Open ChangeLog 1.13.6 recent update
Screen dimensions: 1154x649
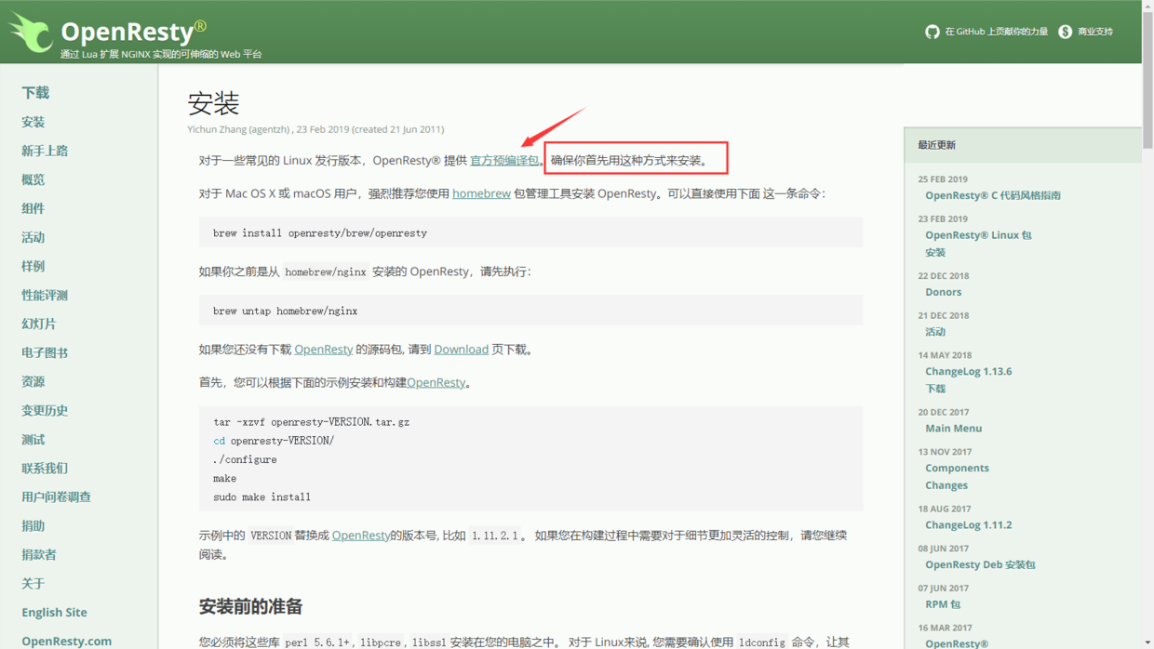pyautogui.click(x=968, y=371)
